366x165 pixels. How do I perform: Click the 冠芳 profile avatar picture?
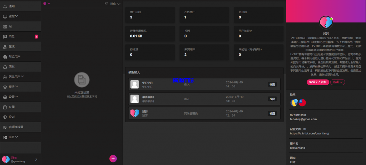tap(326, 23)
